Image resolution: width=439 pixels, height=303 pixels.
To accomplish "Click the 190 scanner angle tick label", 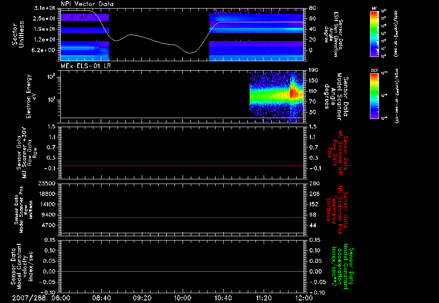I will tap(313, 70).
